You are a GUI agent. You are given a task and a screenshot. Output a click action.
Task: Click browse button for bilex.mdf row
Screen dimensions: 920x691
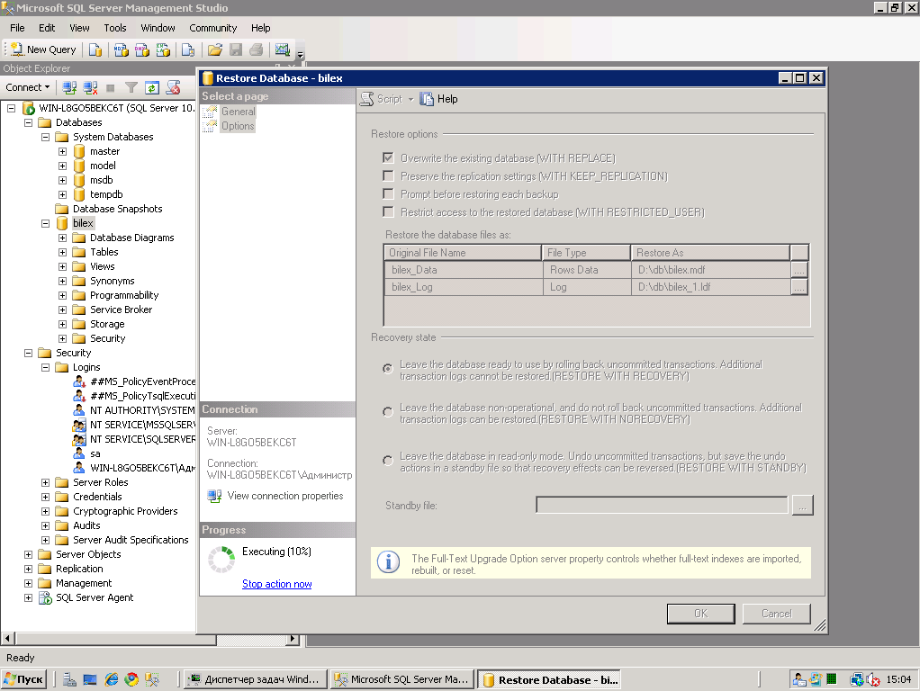point(799,270)
